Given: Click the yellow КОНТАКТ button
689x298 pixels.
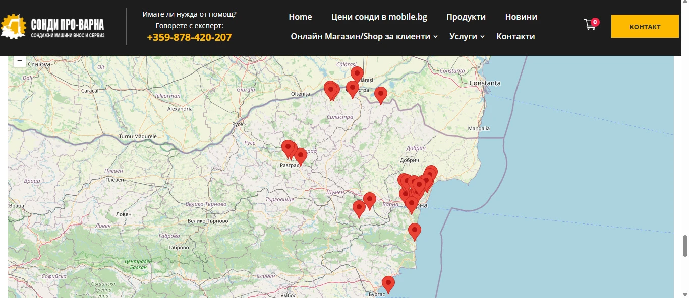Looking at the screenshot, I should 645,27.
